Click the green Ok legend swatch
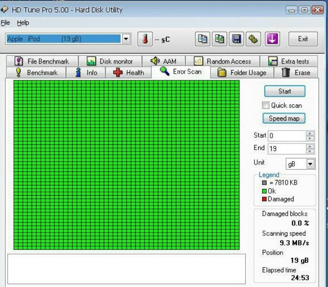Image resolution: width=328 pixels, height=287 pixels. pos(264,191)
